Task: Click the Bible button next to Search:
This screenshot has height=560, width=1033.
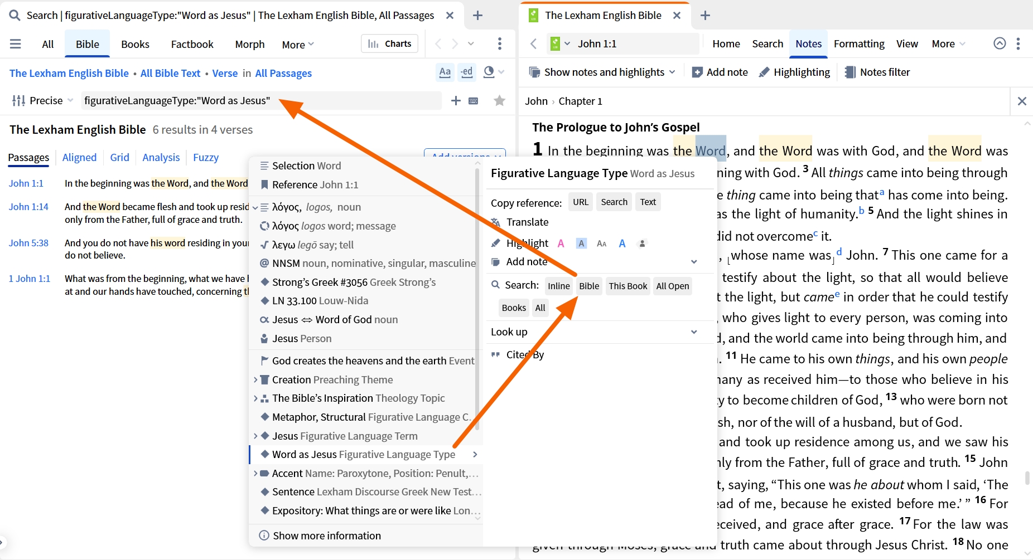Action: 589,286
